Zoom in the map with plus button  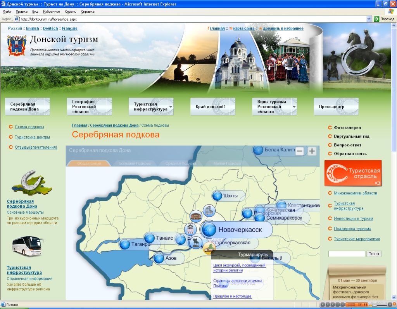pos(312,151)
